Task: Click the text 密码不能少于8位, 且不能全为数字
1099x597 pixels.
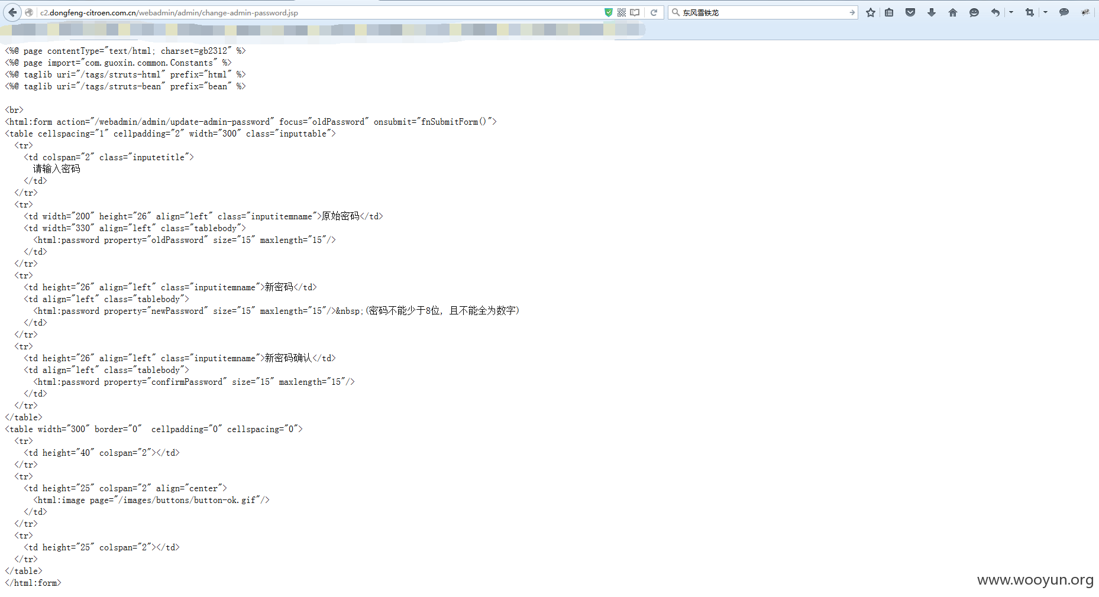Action: pyautogui.click(x=442, y=311)
